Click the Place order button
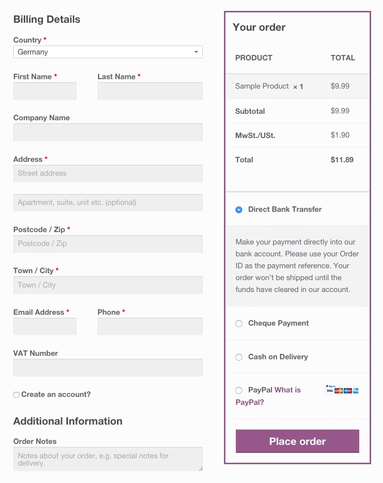The image size is (383, 483). [x=297, y=441]
